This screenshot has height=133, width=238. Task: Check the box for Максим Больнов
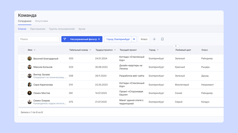(23, 67)
